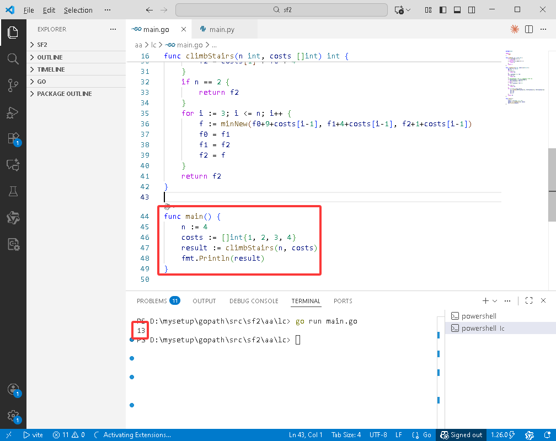This screenshot has height=441, width=556.
Task: Click Signed out status item
Action: click(x=461, y=435)
